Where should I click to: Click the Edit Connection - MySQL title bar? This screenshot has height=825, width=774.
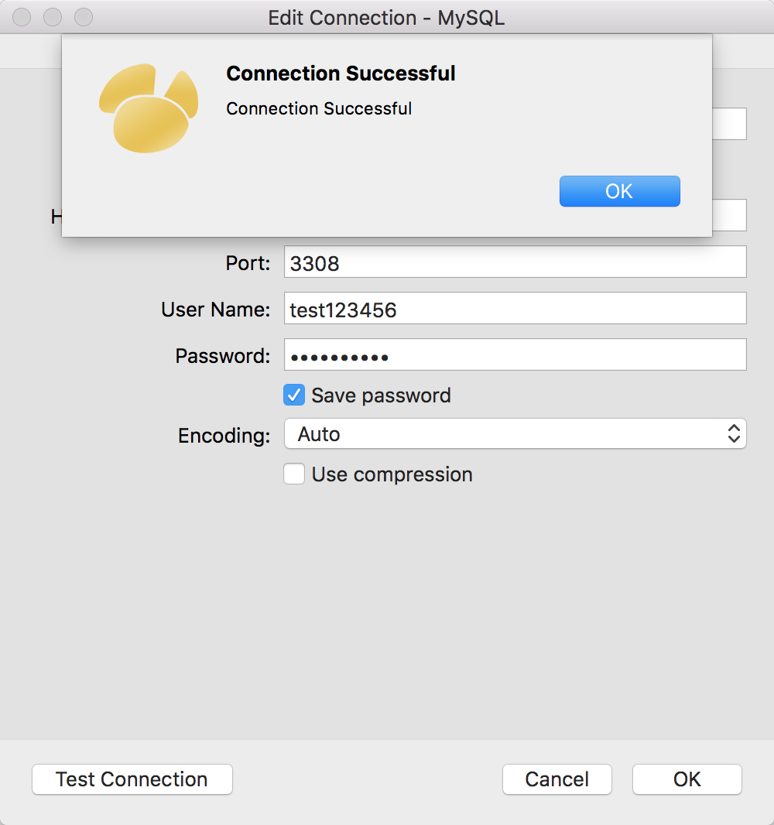(386, 17)
